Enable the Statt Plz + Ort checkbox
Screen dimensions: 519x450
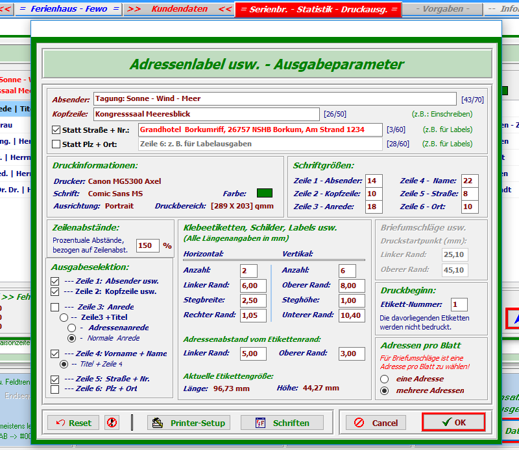(56, 144)
